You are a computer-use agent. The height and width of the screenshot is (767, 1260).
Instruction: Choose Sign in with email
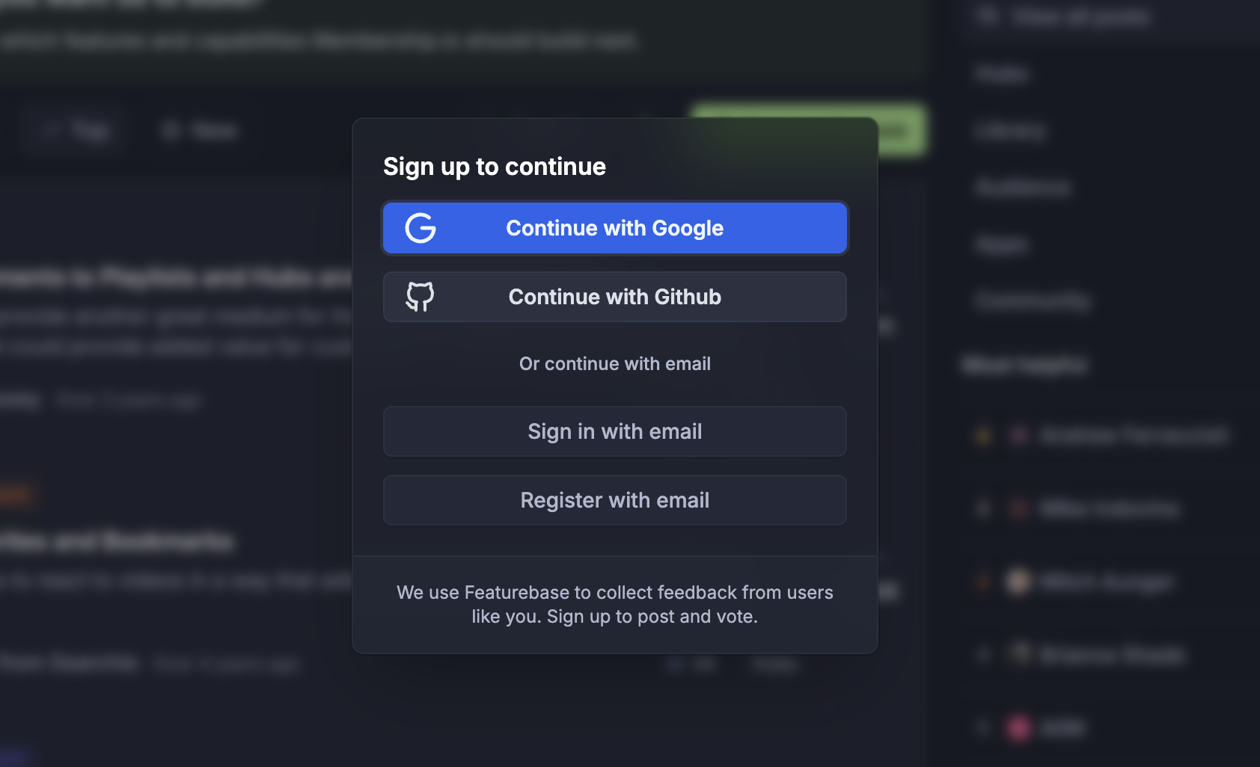[614, 431]
